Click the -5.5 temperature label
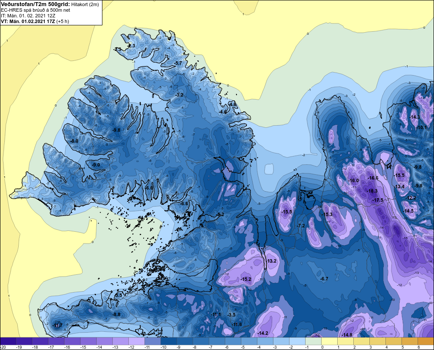434x350 pixels. click(x=118, y=295)
